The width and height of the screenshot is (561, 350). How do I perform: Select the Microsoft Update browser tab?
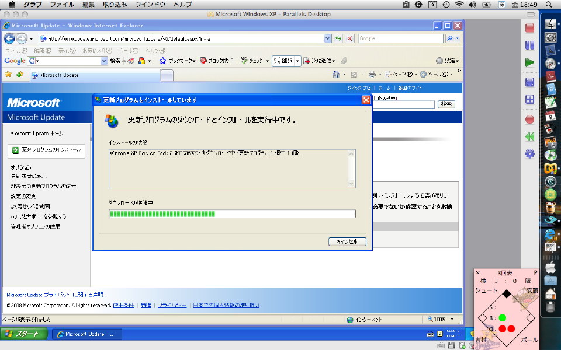(x=95, y=75)
